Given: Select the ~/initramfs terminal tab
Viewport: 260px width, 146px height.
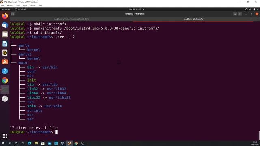Looking at the screenshot, I should point(193,19).
